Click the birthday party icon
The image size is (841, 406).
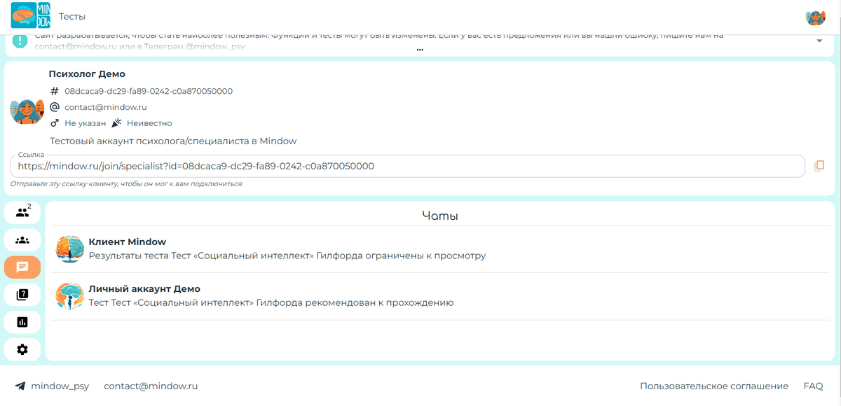pyautogui.click(x=117, y=123)
